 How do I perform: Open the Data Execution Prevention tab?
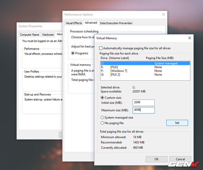click(116, 23)
